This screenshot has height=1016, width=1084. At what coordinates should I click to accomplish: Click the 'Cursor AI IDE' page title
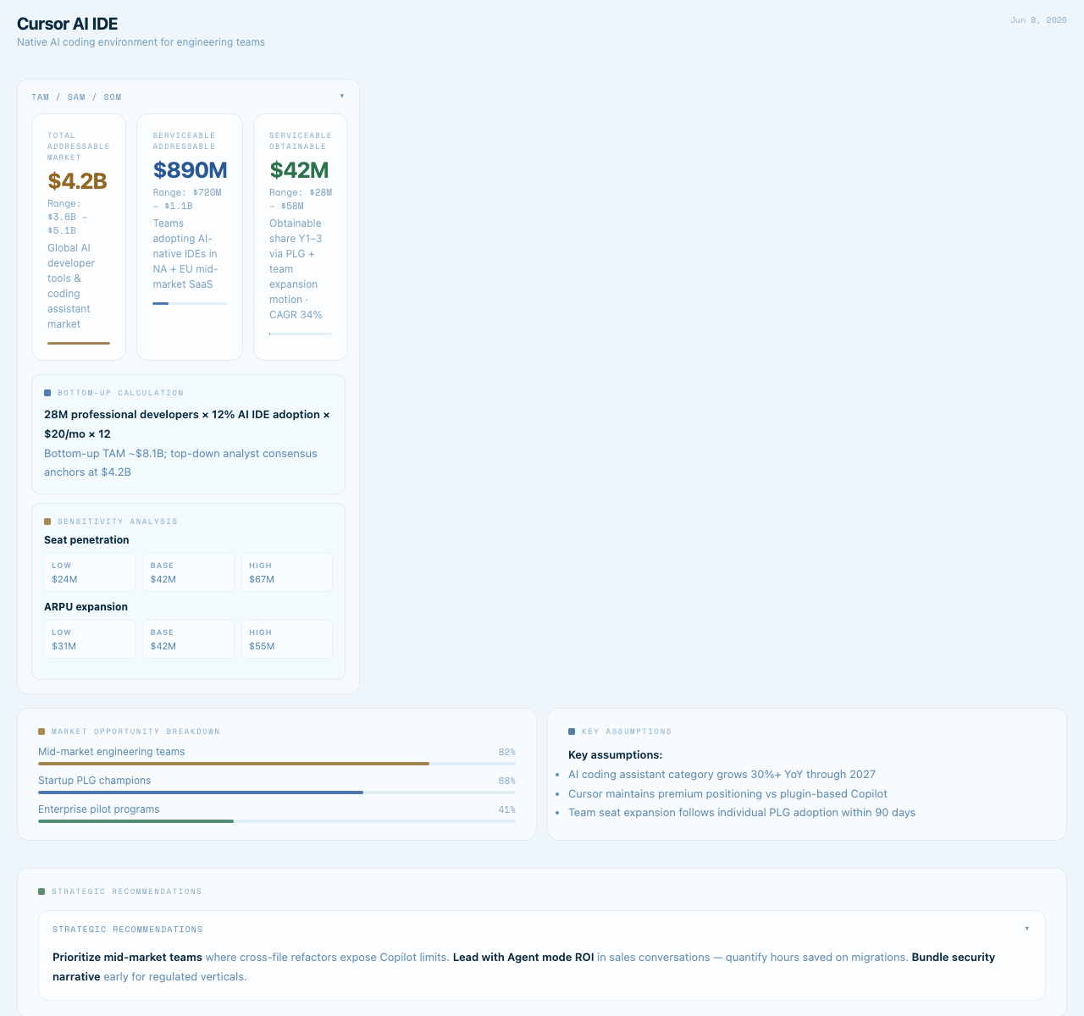(x=67, y=24)
